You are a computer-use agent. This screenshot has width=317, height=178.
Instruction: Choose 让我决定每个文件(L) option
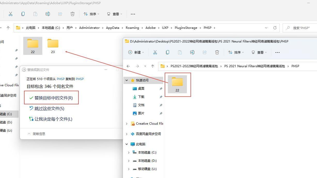coord(51,119)
